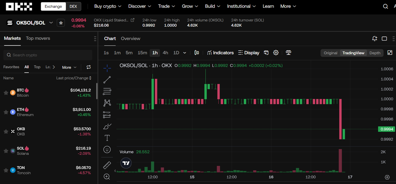Show more market category tabs arrow
Viewport: 396px width, 184px height.
pyautogui.click(x=54, y=67)
